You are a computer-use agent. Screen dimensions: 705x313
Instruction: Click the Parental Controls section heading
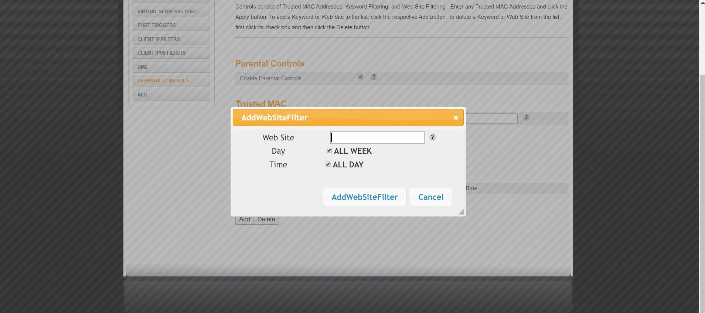(x=270, y=64)
